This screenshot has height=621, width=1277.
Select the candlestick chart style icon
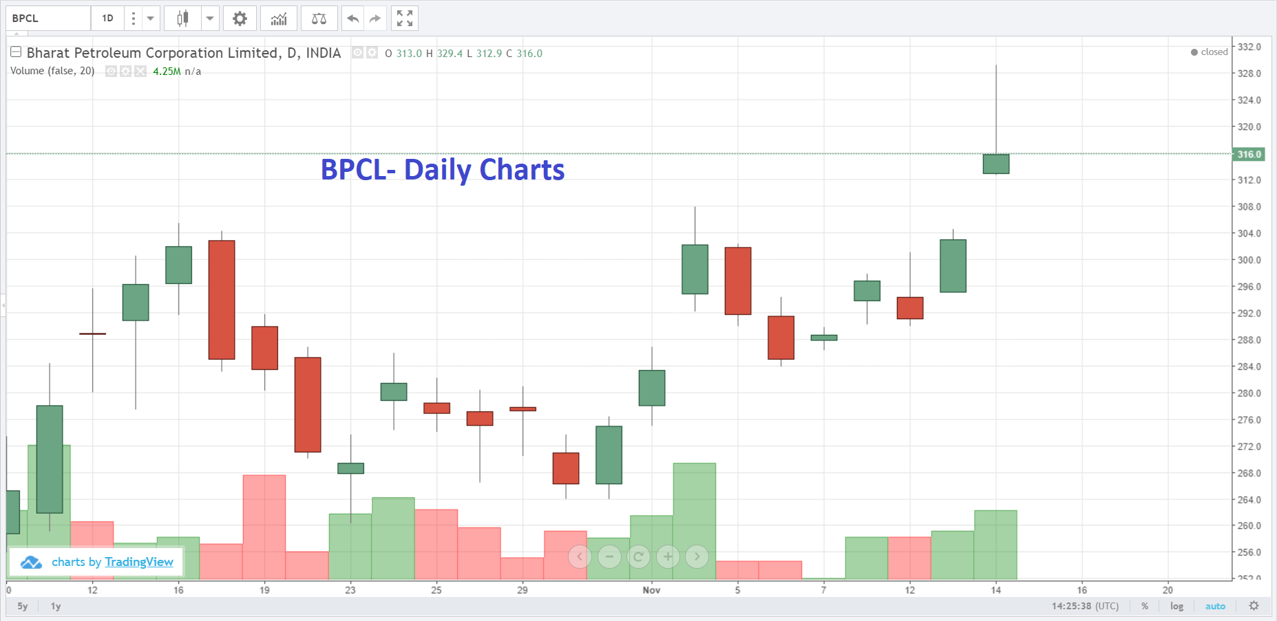[182, 19]
